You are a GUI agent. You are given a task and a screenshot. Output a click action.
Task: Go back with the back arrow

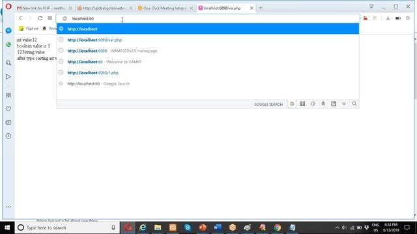(20, 18)
